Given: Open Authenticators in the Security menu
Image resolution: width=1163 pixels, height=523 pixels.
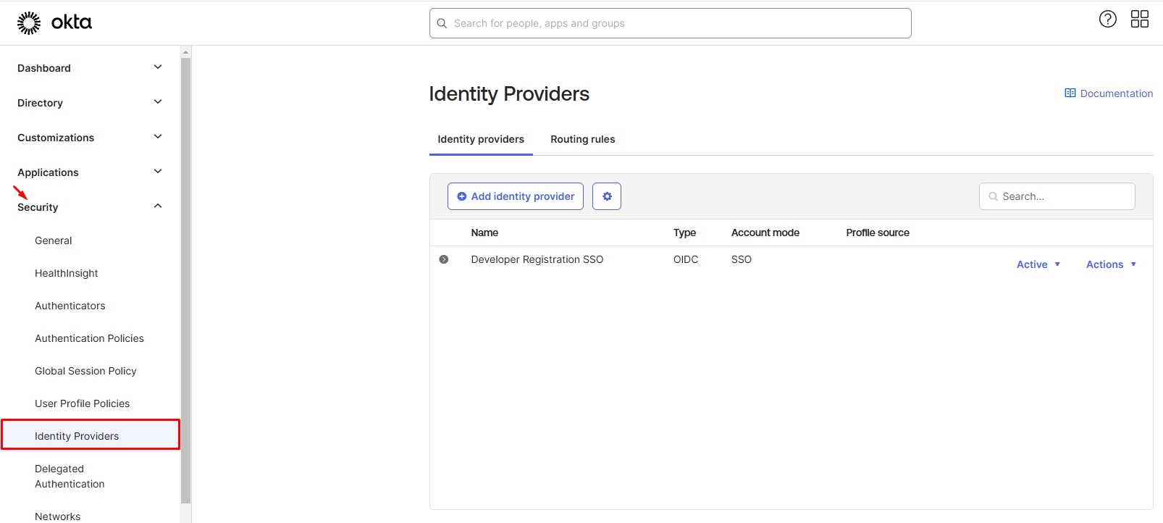Looking at the screenshot, I should pos(70,306).
